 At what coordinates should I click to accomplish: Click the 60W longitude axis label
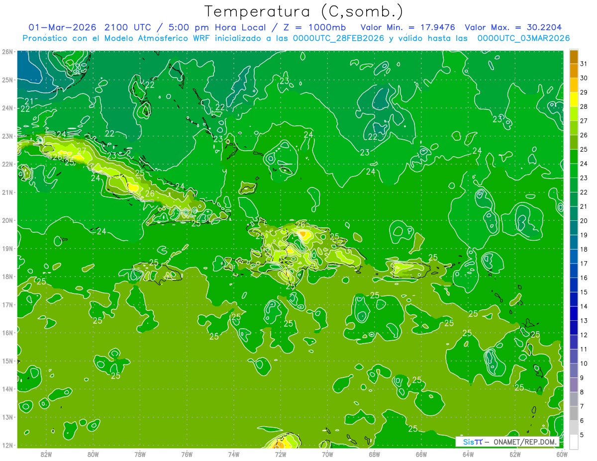click(562, 454)
